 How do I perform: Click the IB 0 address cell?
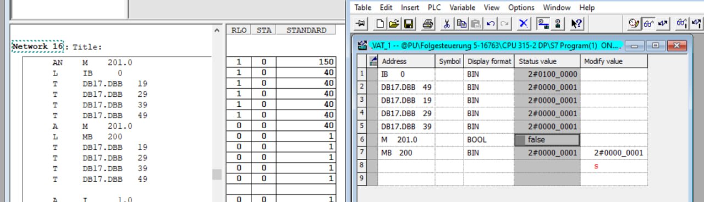coord(406,74)
